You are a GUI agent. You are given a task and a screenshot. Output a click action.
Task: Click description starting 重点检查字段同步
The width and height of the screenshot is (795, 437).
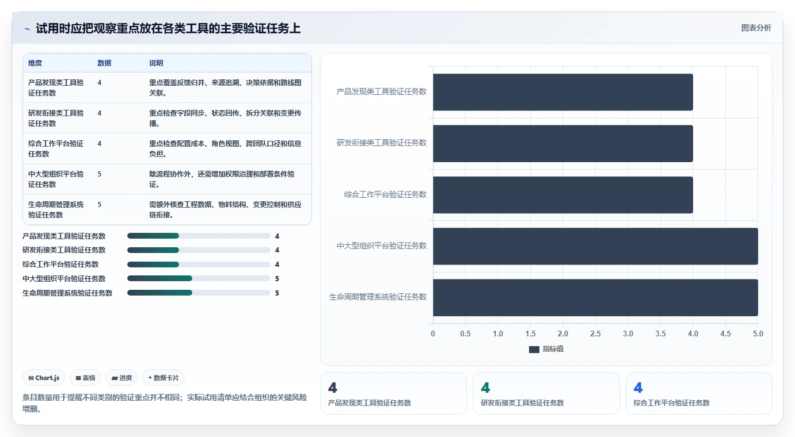pos(226,118)
